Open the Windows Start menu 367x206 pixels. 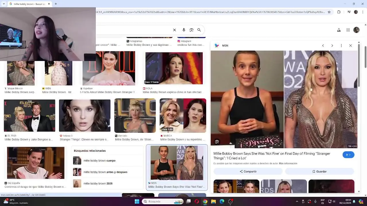coord(137,201)
